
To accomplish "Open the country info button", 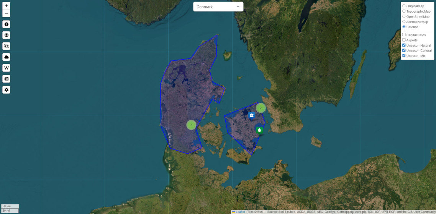I will click(x=6, y=24).
